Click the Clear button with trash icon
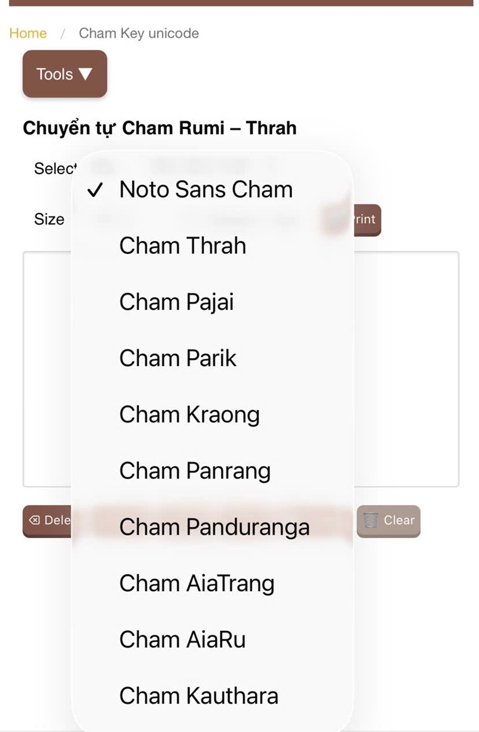Viewport: 479px width, 732px height. pyautogui.click(x=389, y=521)
